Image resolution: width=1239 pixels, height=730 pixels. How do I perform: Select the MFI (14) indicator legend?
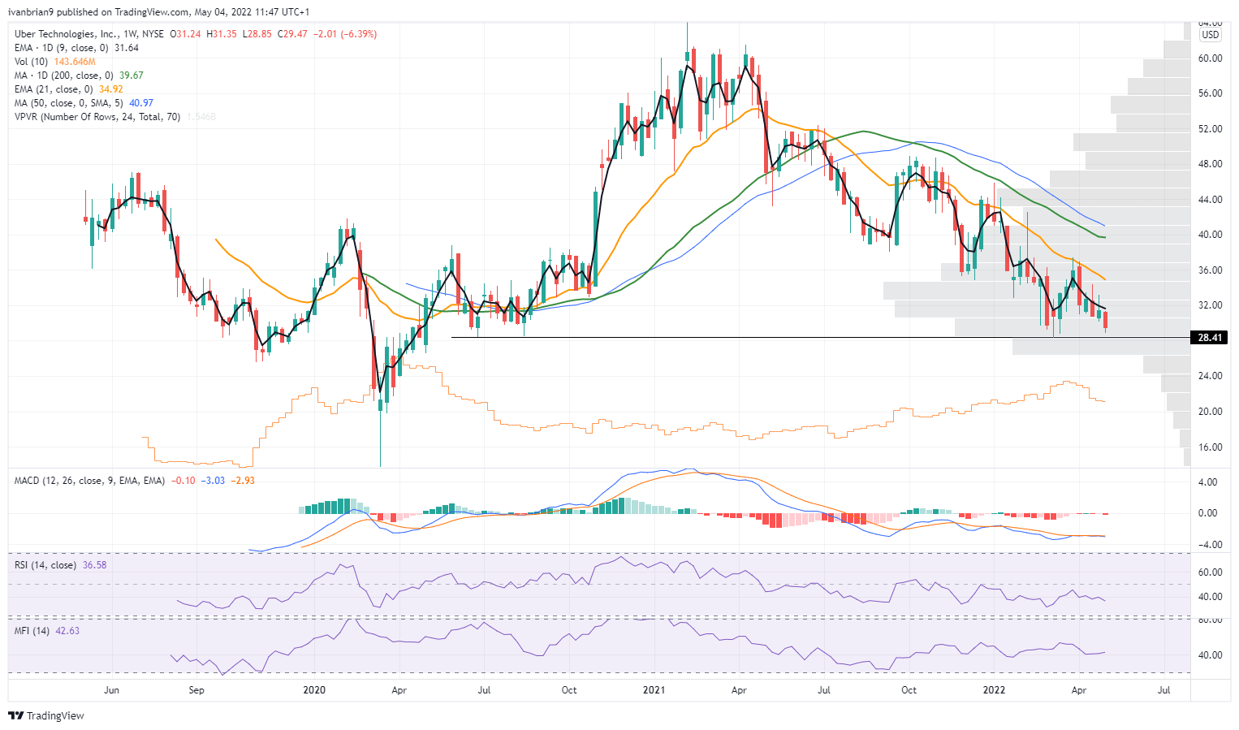pos(32,631)
